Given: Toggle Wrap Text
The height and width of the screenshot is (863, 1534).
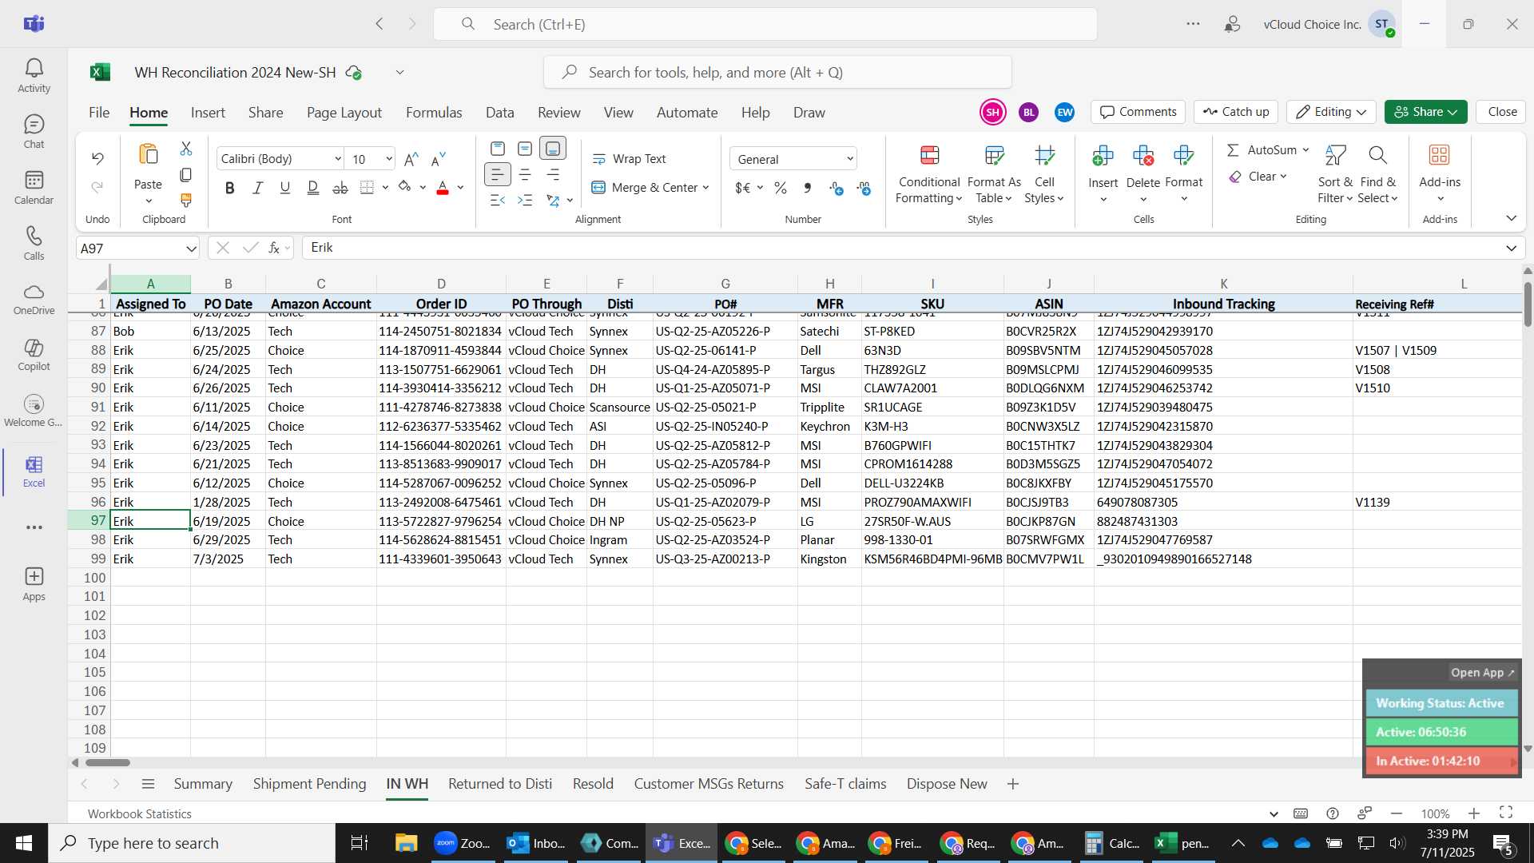Looking at the screenshot, I should [x=629, y=159].
